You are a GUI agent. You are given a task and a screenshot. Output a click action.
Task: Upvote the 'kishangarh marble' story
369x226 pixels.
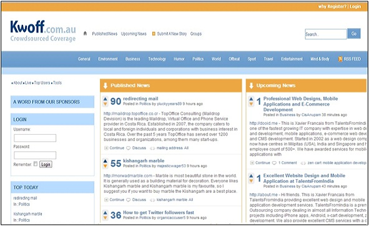point(105,161)
